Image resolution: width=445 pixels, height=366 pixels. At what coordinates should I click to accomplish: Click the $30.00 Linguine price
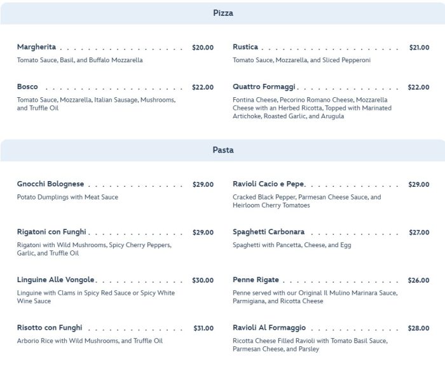[x=203, y=280]
